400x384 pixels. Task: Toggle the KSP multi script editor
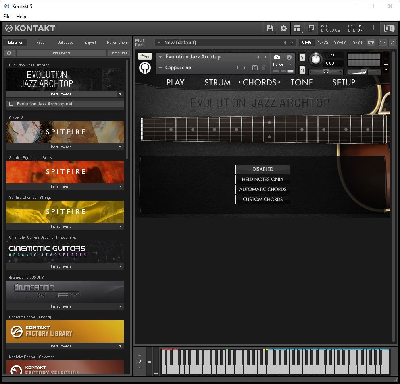(371, 43)
